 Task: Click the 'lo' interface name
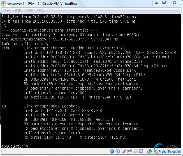4,106
